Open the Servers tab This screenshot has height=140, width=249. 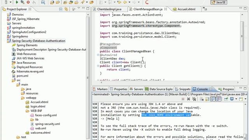pyautogui.click(x=137, y=89)
